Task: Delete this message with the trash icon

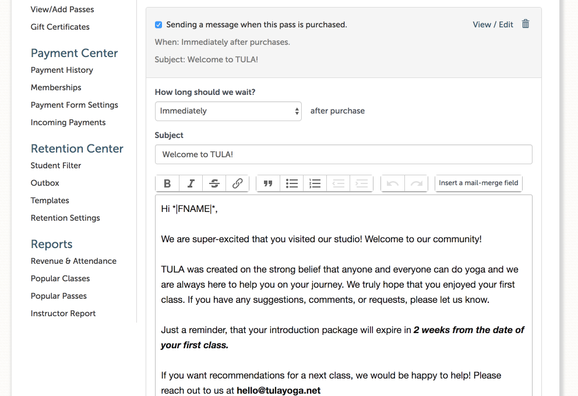Action: (x=526, y=24)
